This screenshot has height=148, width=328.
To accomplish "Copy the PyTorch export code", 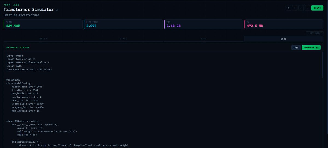I will coord(296,47).
